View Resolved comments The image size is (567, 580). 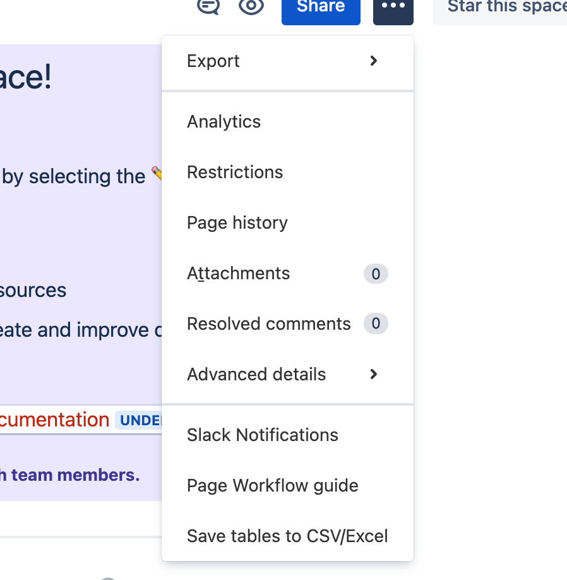point(287,323)
